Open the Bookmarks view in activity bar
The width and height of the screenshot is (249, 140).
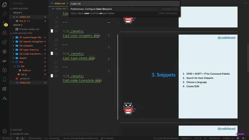(x=5, y=79)
